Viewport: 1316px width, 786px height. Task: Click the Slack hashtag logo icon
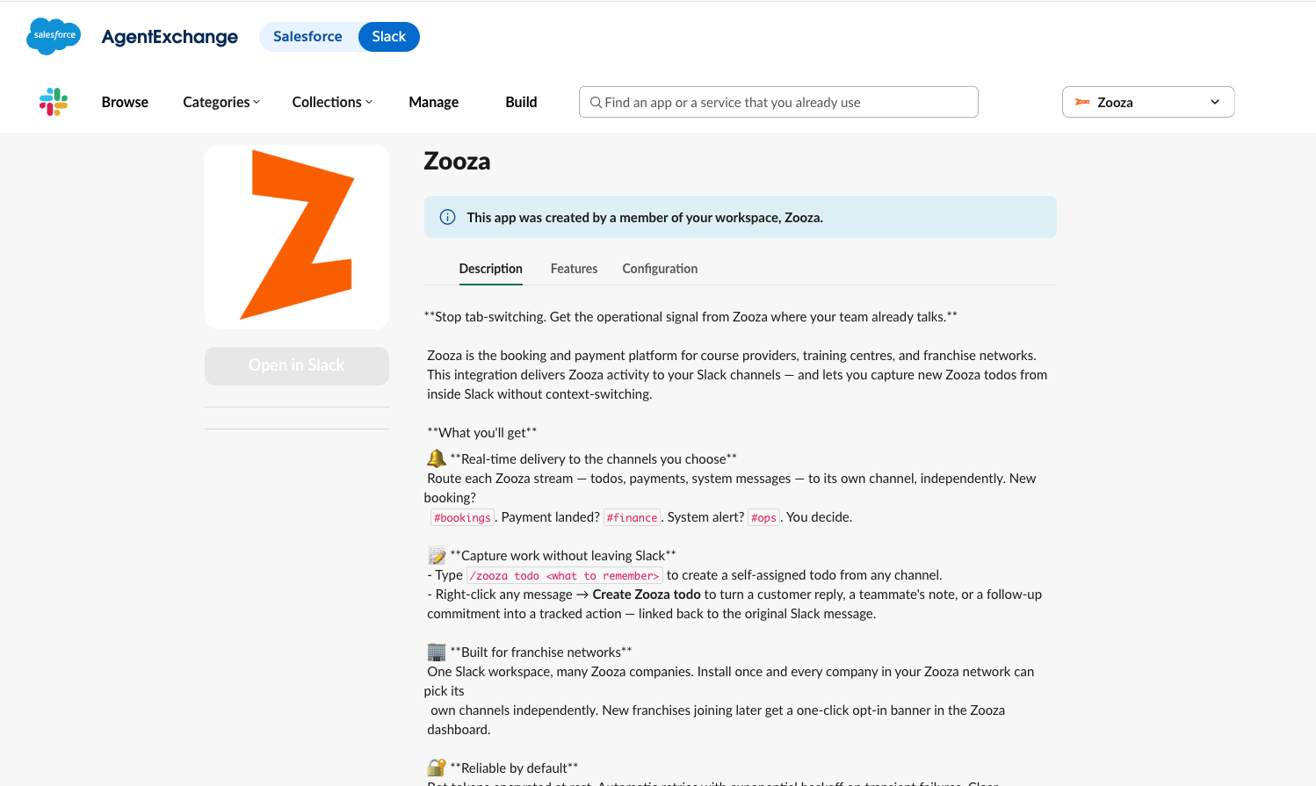(x=54, y=102)
